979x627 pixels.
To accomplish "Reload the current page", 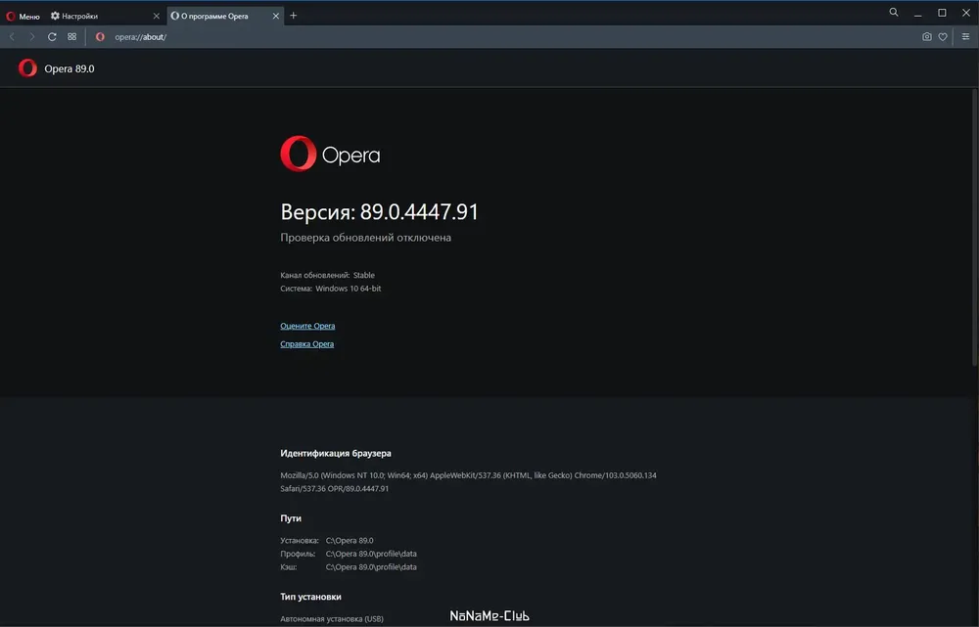I will pos(52,37).
